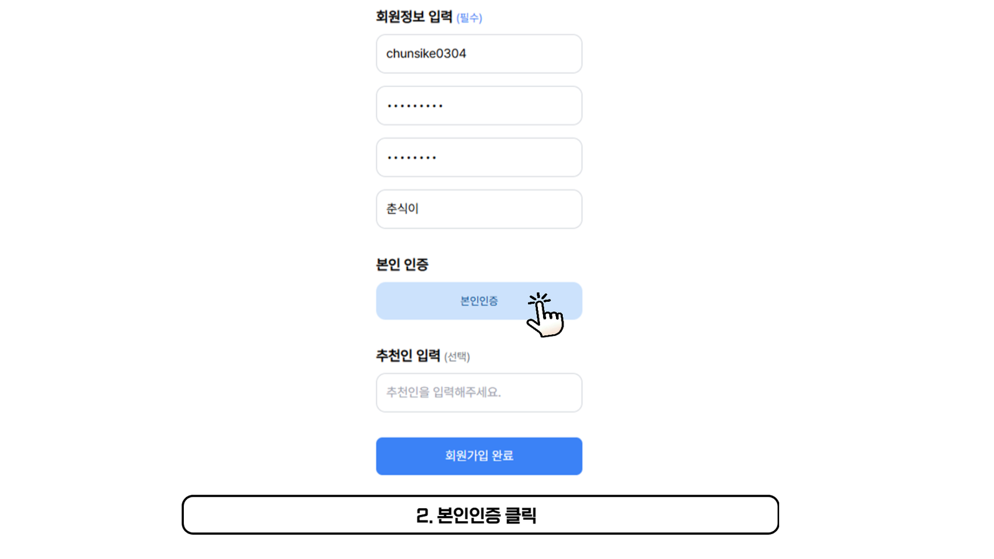Focus the ID field containing chunsike0304

[x=479, y=53]
